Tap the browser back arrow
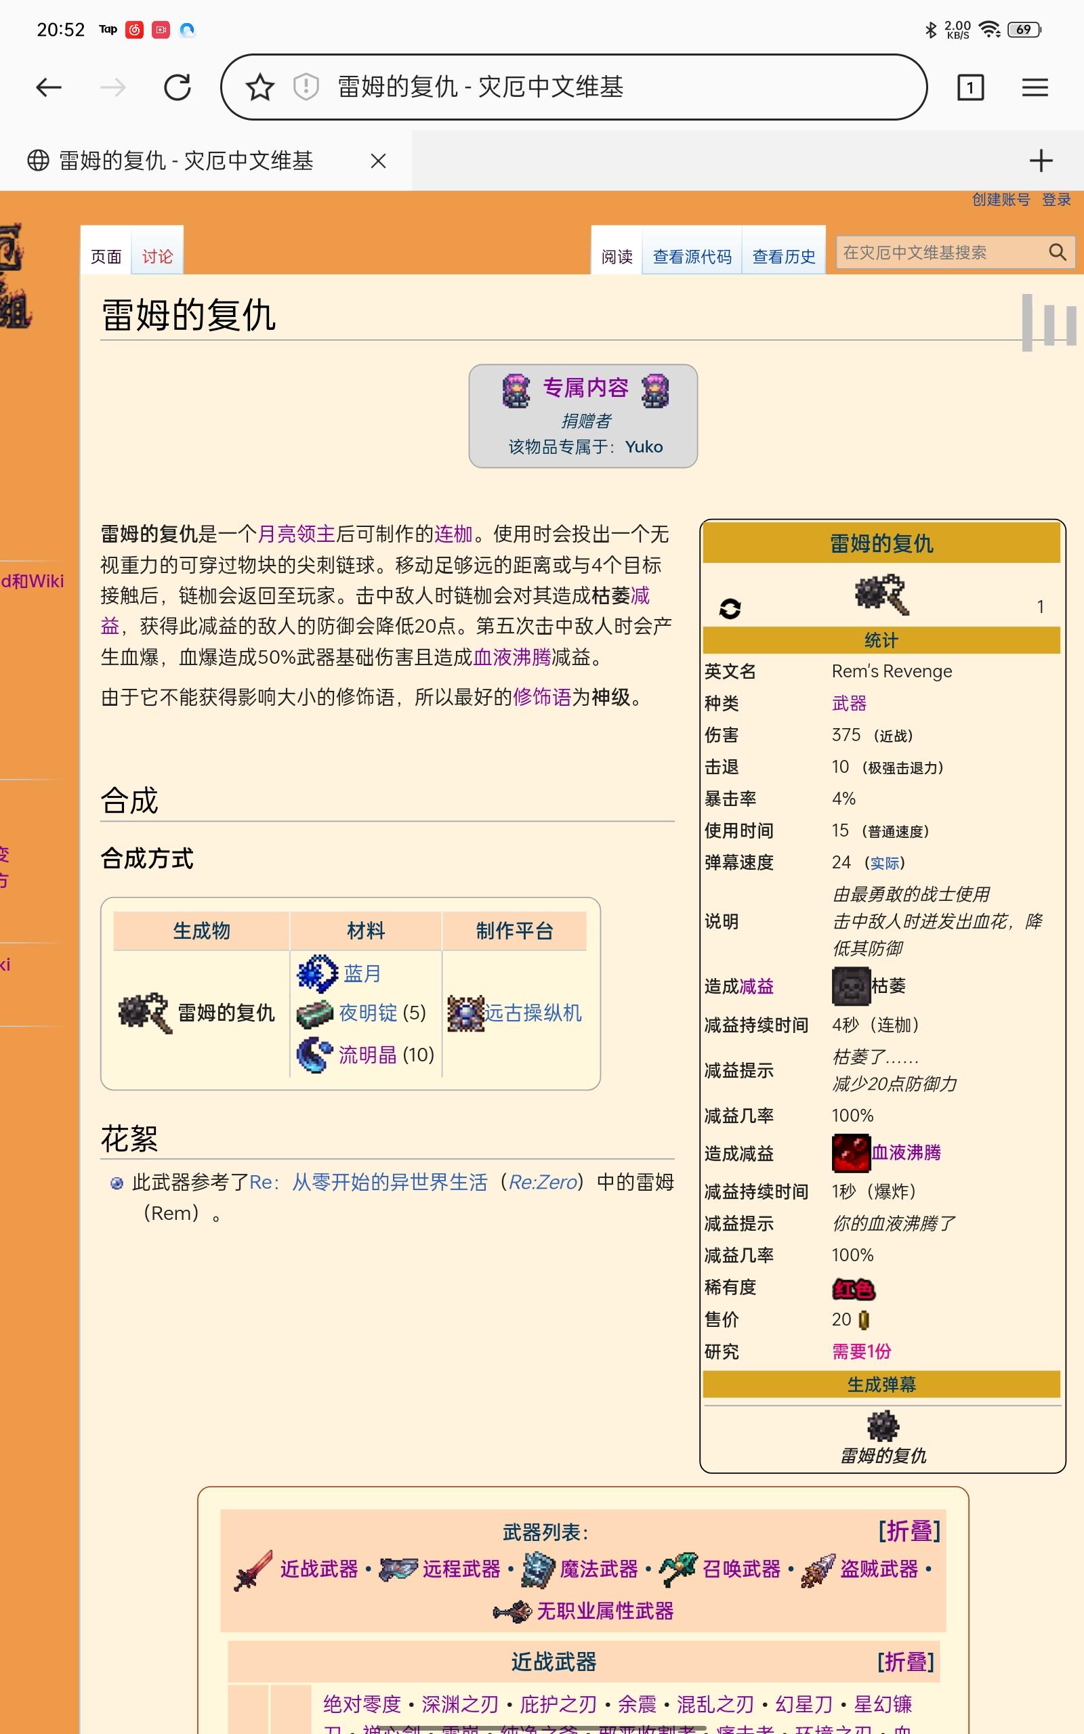Screen dimensions: 1084x1734 click(49, 87)
